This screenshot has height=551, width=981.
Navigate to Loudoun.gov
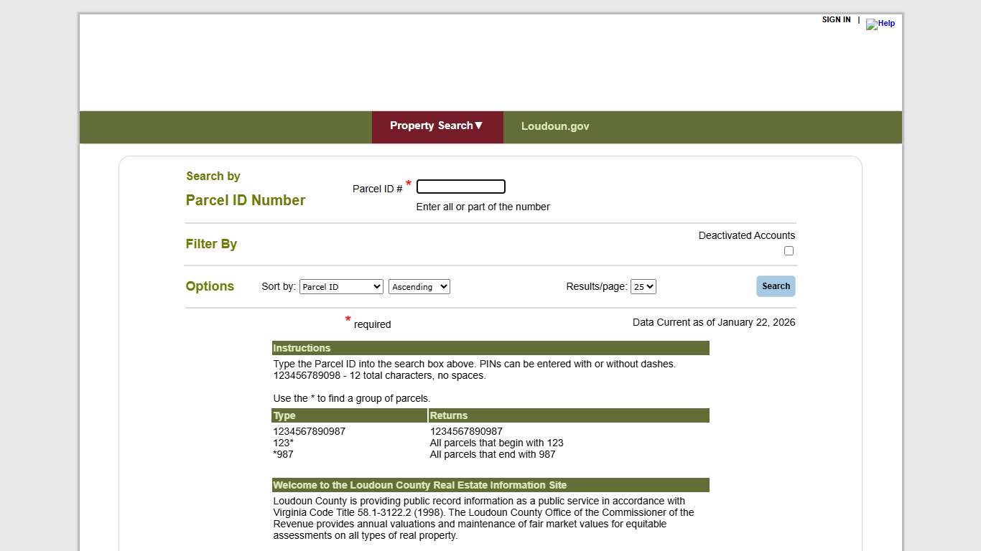pos(555,126)
